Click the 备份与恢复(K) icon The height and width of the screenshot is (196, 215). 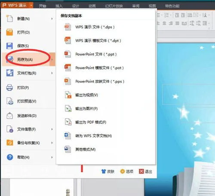coord(9,143)
